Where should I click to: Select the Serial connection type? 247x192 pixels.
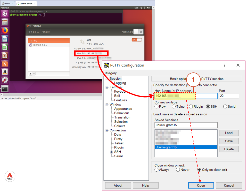230,107
